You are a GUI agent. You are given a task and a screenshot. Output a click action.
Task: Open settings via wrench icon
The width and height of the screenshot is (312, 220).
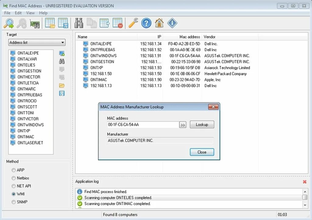[133, 23]
